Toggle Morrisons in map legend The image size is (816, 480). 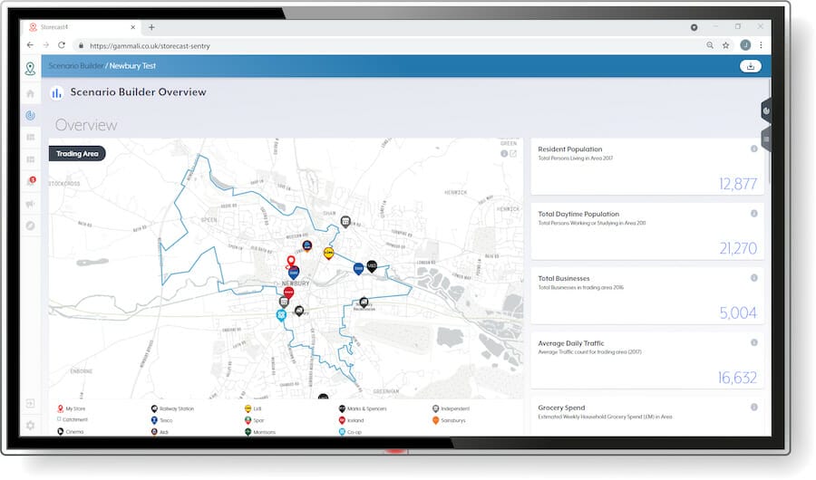(x=259, y=432)
